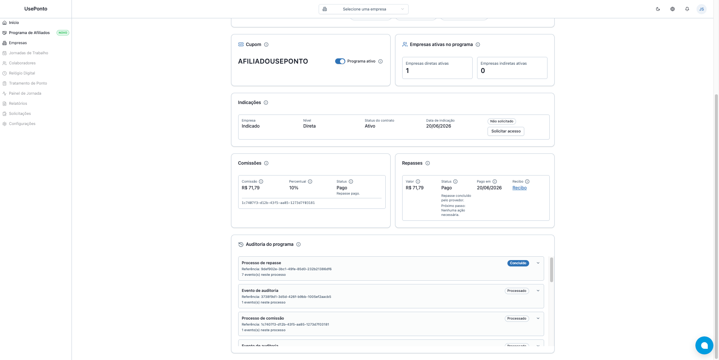Click the audit list scrollbar thumb
The height and width of the screenshot is (360, 719).
tap(551, 269)
